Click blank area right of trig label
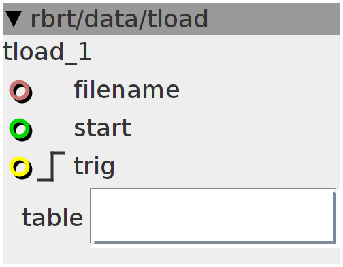 (227, 167)
